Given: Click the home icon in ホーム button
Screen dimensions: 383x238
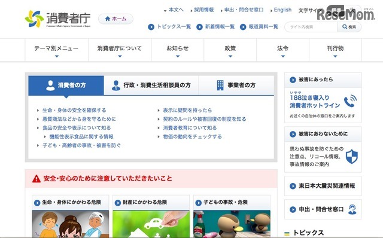Looking at the screenshot, I should [x=108, y=19].
